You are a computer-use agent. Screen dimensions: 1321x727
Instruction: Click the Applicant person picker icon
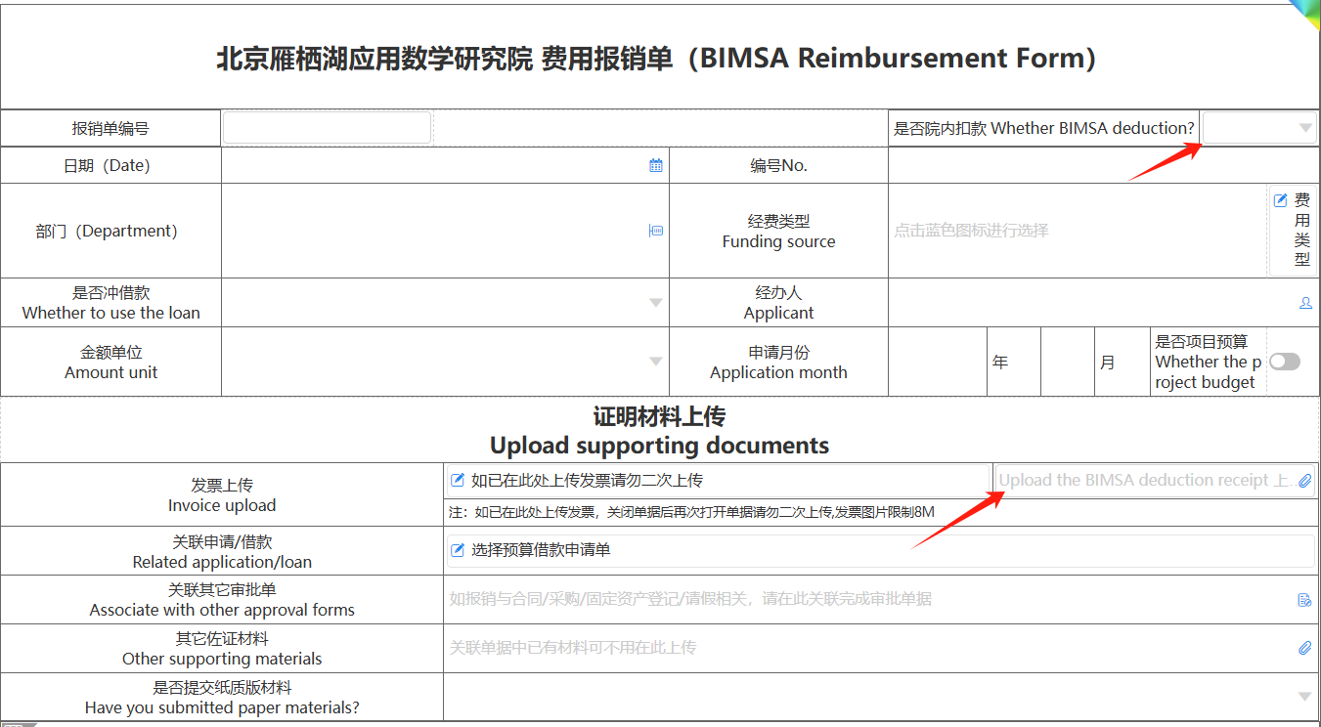coord(1305,303)
